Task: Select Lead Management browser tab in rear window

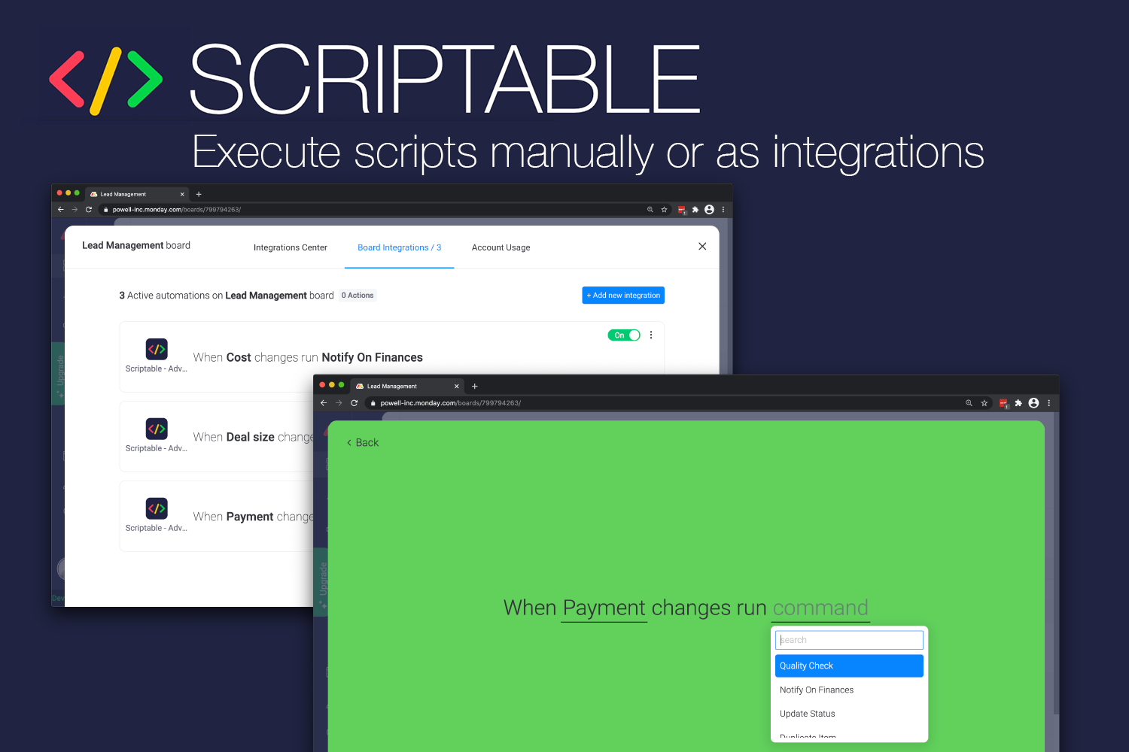Action: [x=135, y=194]
